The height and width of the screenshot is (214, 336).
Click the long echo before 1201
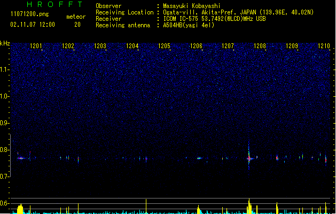[x=21, y=158]
